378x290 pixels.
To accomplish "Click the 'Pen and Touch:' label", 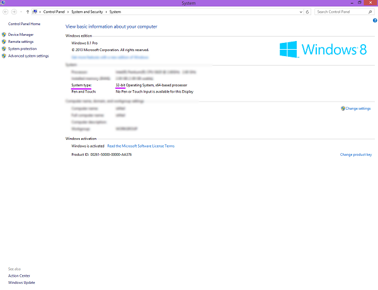I will click(84, 91).
